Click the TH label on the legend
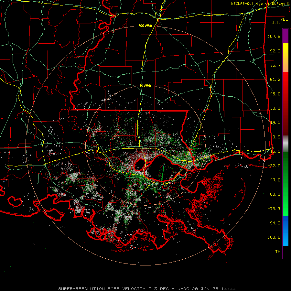Viewport: 291px width, 291px height. coord(278,252)
